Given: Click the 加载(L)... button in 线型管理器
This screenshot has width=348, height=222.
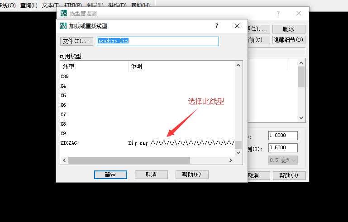Looking at the screenshot, I should (x=259, y=29).
